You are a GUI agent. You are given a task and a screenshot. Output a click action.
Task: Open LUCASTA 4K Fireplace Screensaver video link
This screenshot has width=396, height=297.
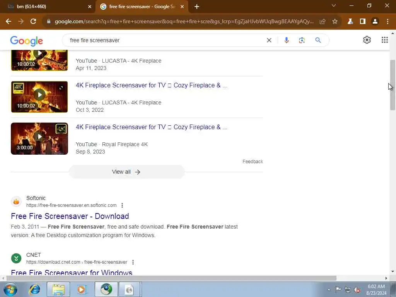point(152,85)
